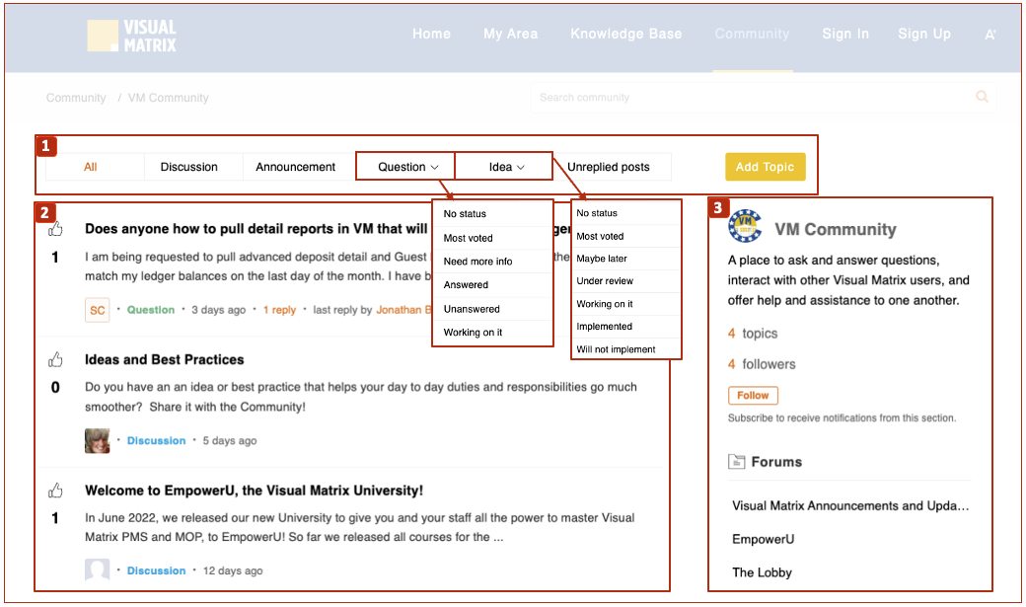This screenshot has height=607, width=1026.
Task: Click the SC user avatar
Action: coord(97,310)
